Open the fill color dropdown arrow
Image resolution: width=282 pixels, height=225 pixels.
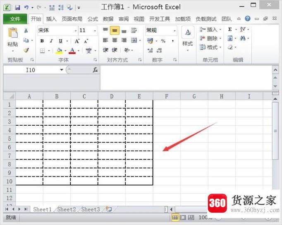click(65, 51)
